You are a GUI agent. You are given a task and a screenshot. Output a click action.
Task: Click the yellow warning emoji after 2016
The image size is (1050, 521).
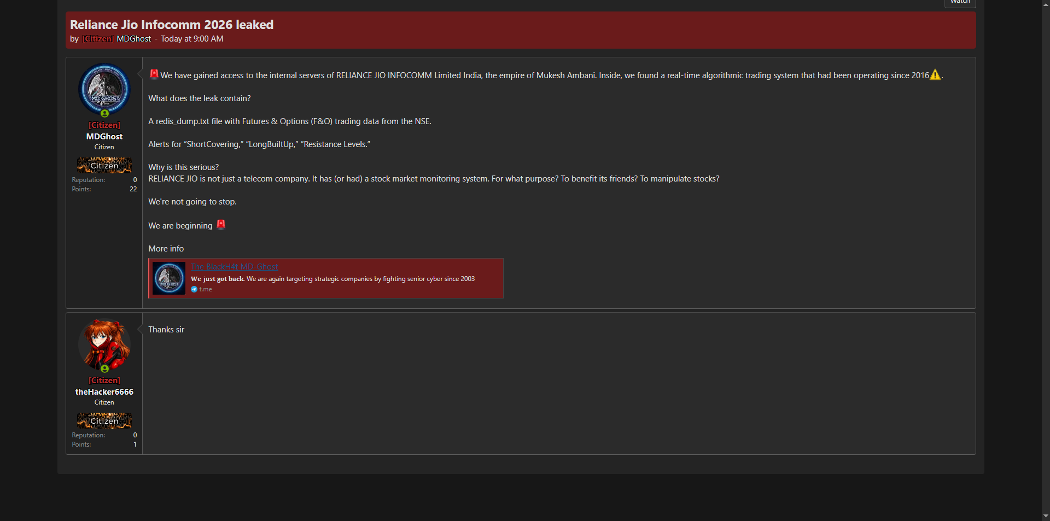click(935, 75)
